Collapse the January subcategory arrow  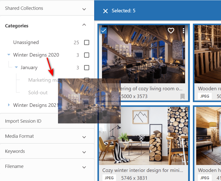click(16, 67)
